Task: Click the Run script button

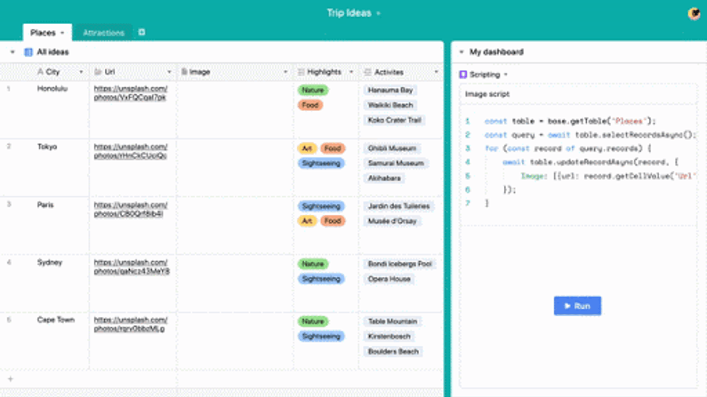Action: click(578, 306)
